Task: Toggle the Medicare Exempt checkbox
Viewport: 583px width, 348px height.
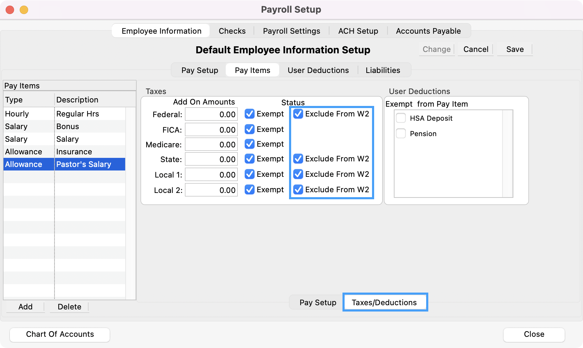Action: coord(250,144)
